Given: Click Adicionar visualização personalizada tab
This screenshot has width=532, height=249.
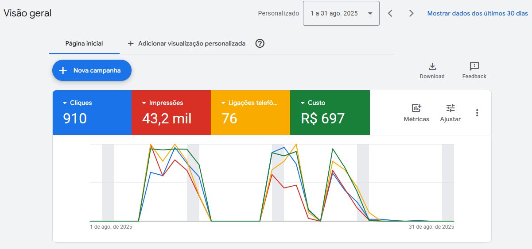Looking at the screenshot, I should [x=186, y=43].
